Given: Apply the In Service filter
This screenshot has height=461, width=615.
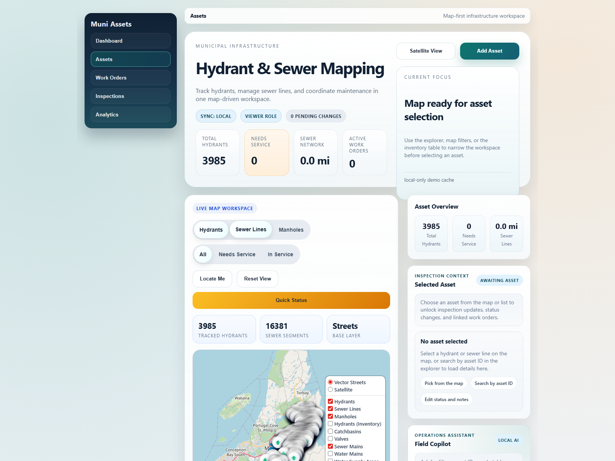Looking at the screenshot, I should [x=280, y=254].
